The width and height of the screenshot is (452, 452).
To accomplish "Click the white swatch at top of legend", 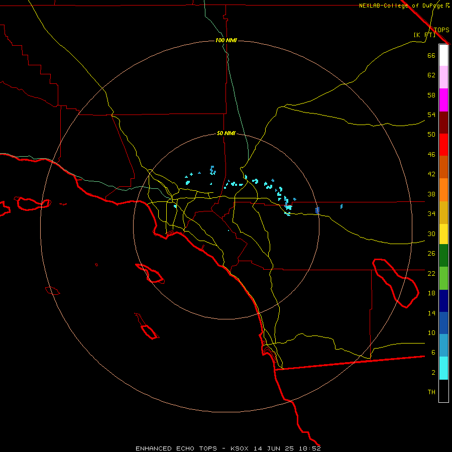I will (x=443, y=55).
